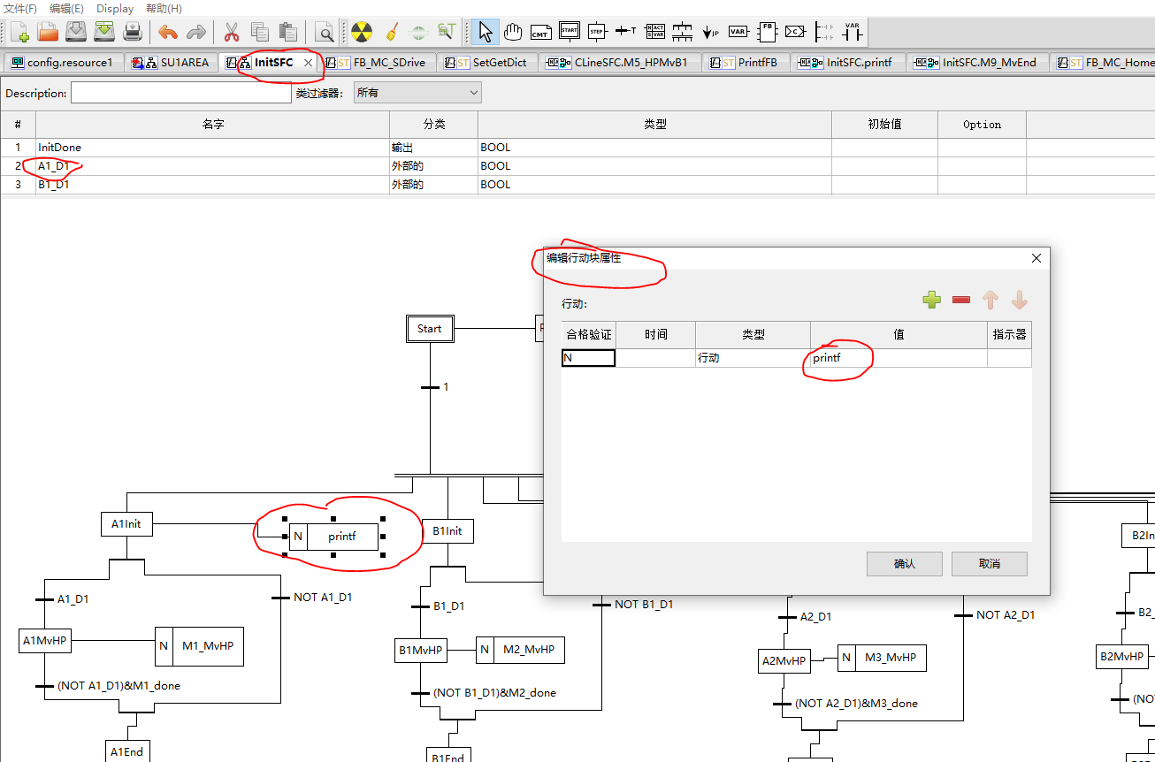Viewport: 1155px width, 762px height.
Task: Select the VAR insertion tool
Action: click(x=738, y=32)
